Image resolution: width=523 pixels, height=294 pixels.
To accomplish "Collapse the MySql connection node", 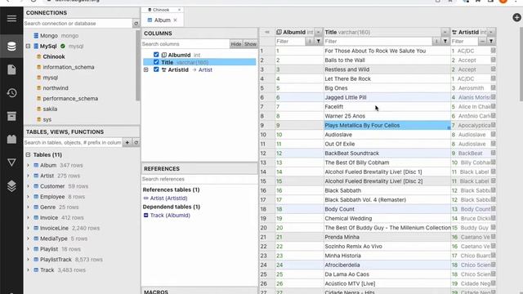I will pos(28,46).
